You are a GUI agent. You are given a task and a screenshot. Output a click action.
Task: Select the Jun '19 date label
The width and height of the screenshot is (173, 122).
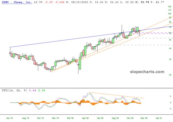10,118
